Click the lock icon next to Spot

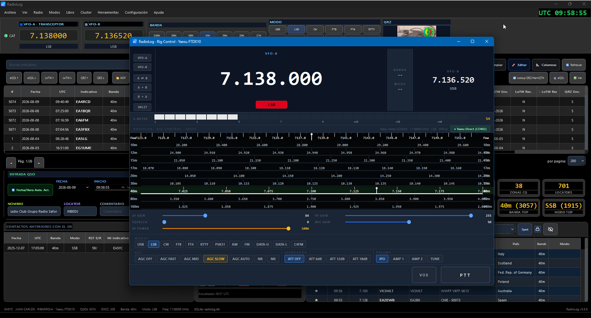click(538, 229)
